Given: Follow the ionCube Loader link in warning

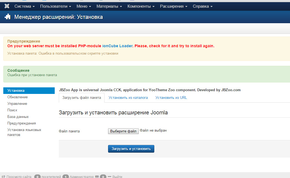Looking at the screenshot, I should pos(117,46).
